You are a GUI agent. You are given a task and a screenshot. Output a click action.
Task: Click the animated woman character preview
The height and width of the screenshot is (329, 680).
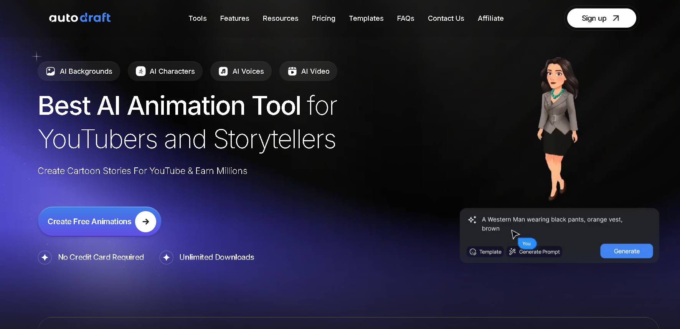(x=558, y=129)
